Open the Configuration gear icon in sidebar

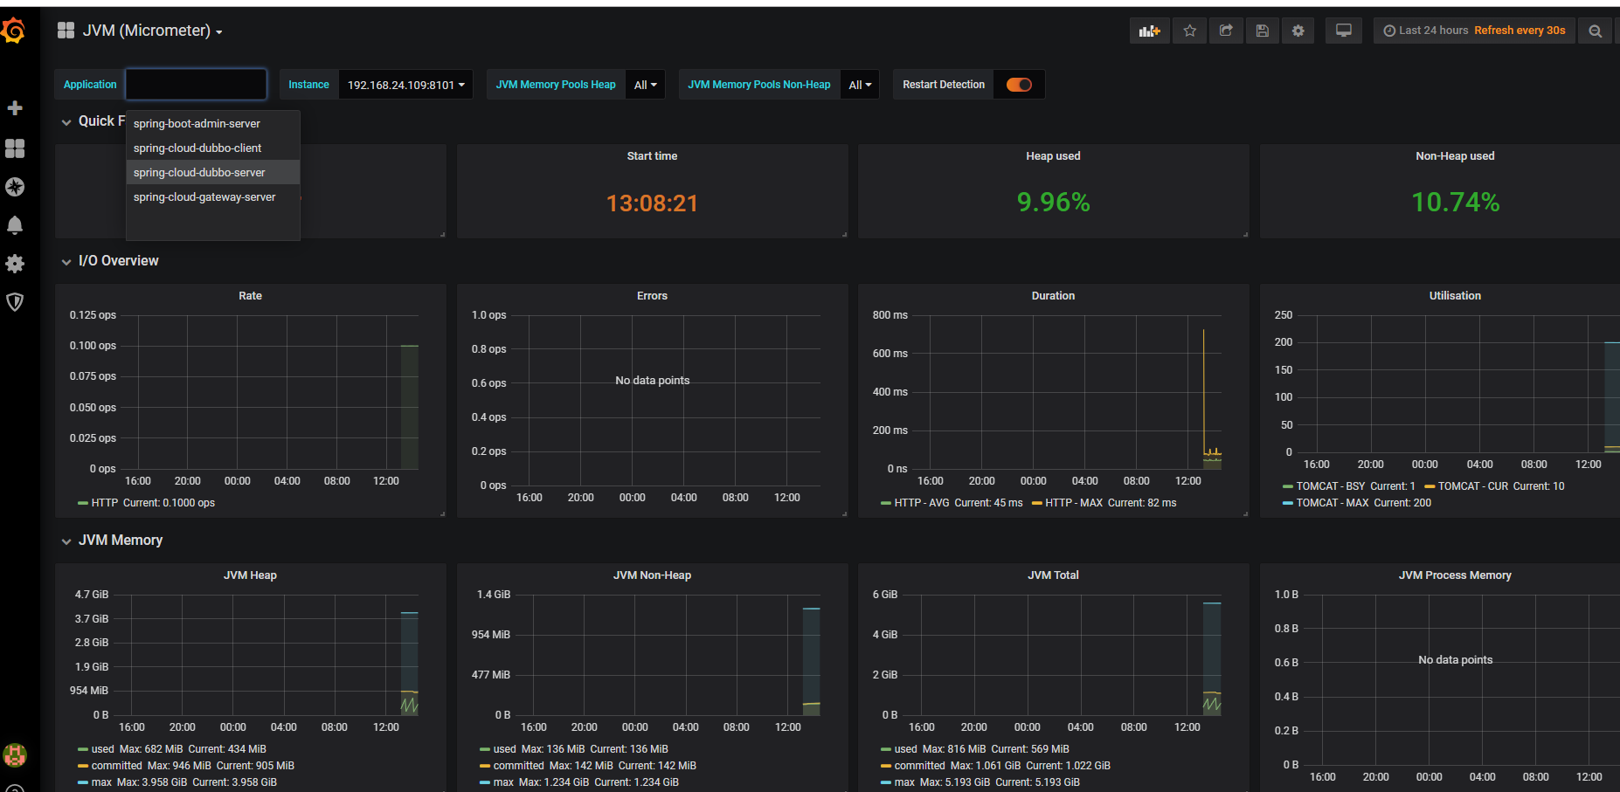point(15,264)
